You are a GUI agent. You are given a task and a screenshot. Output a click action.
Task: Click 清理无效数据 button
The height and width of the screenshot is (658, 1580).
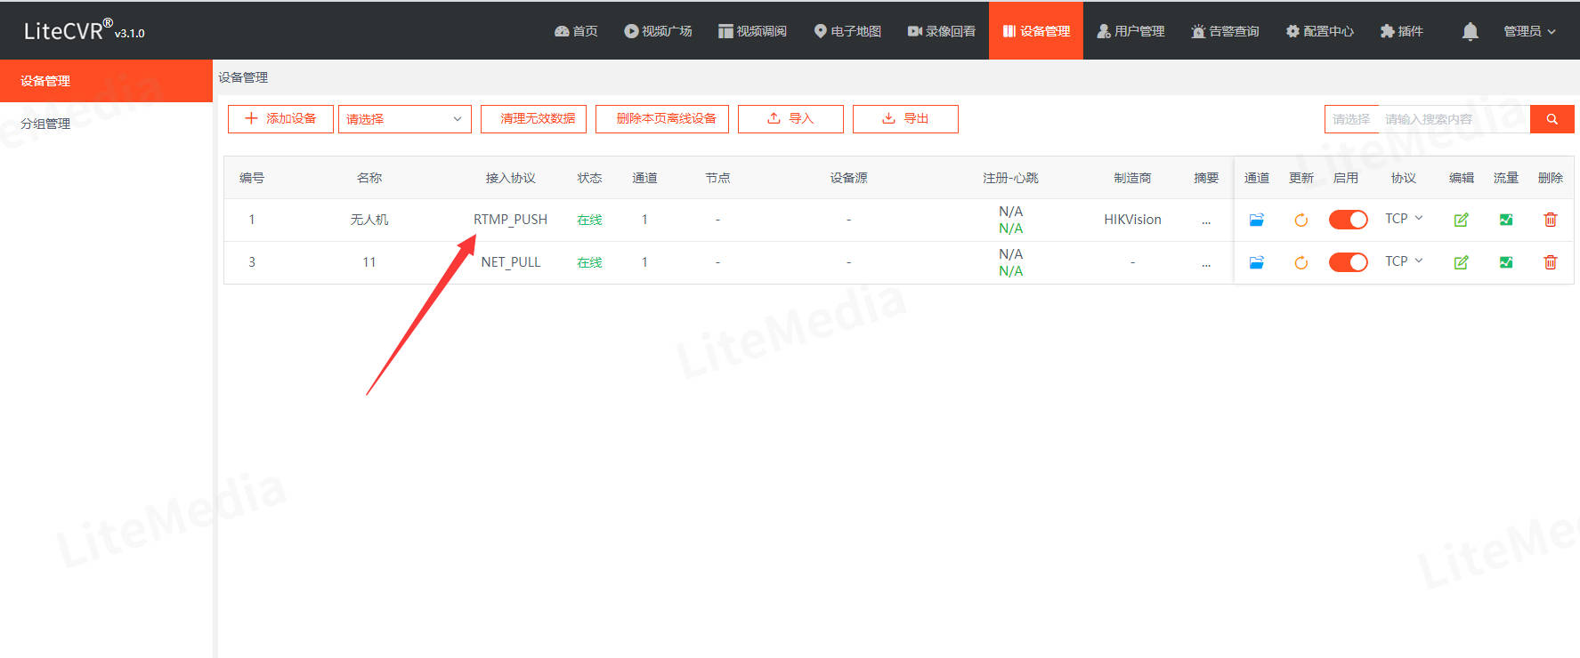coord(533,119)
